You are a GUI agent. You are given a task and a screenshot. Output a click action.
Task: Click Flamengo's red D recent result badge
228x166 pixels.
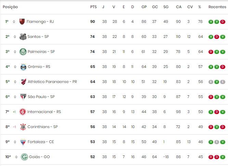(x=223, y=22)
